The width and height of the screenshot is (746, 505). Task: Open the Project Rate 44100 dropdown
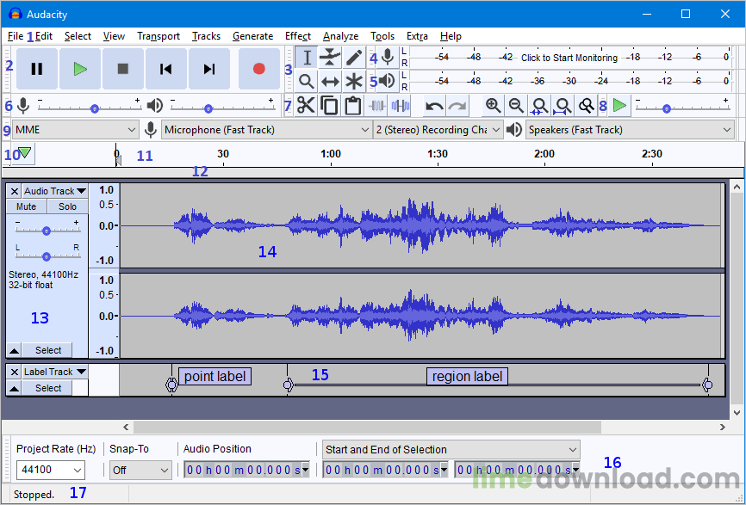(50, 470)
